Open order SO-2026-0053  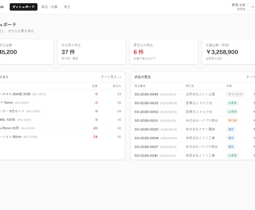(x=146, y=112)
